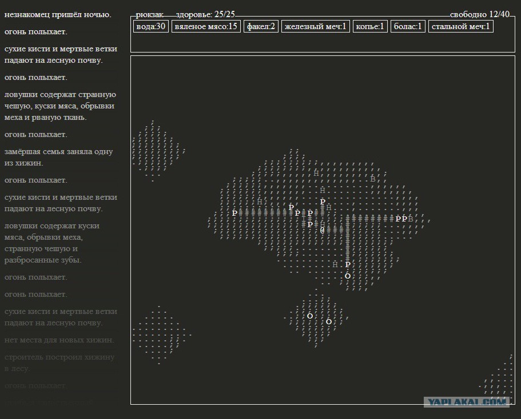Select копье:1 item in backpack
Image resolution: width=521 pixels, height=419 pixels.
370,26
